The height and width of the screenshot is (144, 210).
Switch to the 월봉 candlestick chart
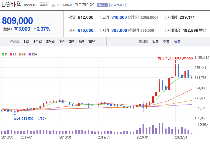(177, 42)
